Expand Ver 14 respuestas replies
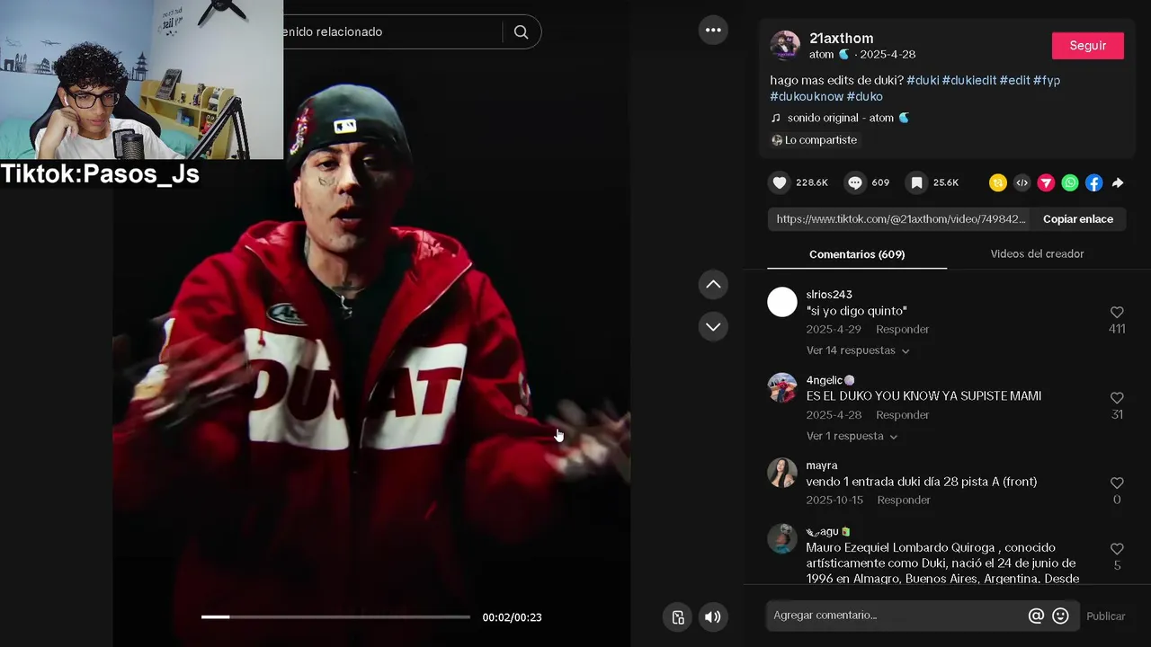The image size is (1151, 647). pyautogui.click(x=858, y=350)
